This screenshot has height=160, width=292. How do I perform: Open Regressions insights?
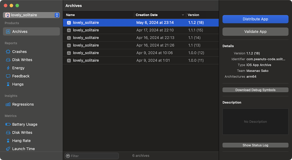23,104
